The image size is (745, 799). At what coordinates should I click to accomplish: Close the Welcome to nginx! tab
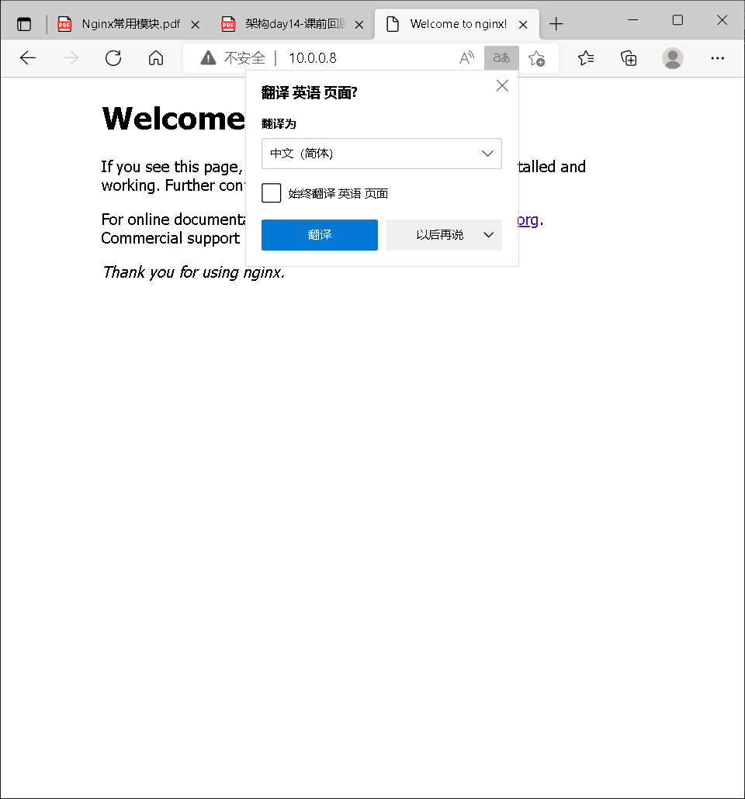[523, 25]
